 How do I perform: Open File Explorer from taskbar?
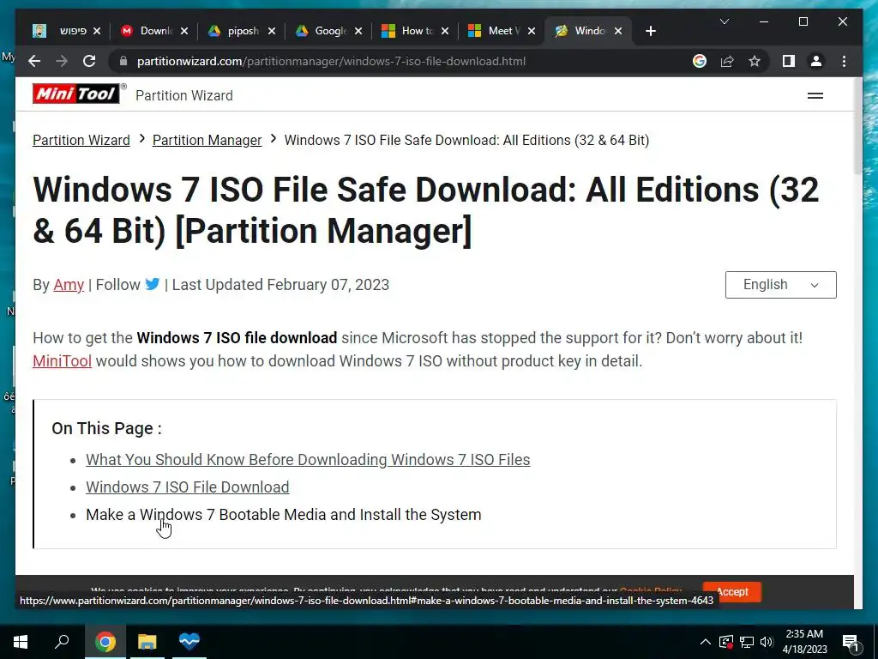pyautogui.click(x=147, y=642)
